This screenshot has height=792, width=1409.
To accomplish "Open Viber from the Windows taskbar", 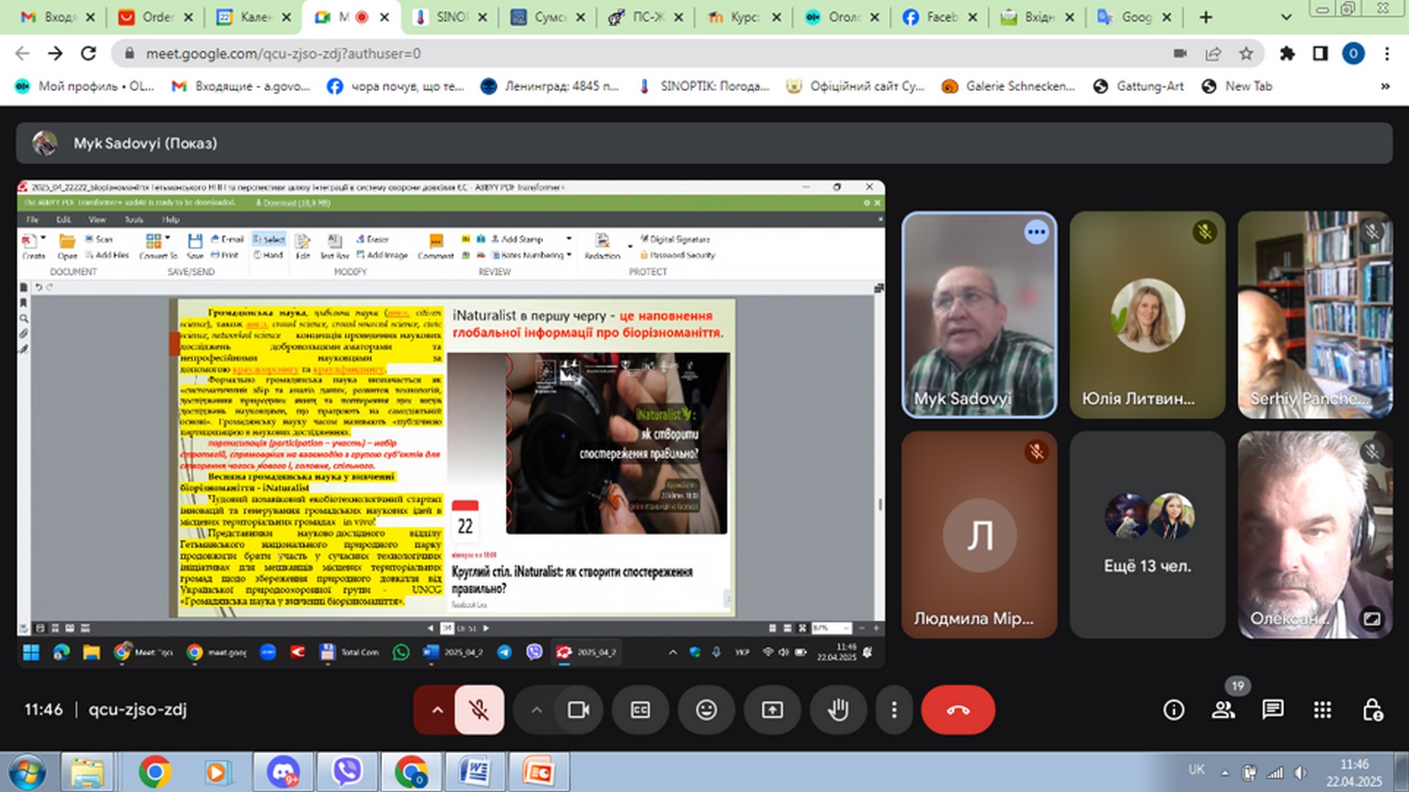I will click(x=346, y=772).
